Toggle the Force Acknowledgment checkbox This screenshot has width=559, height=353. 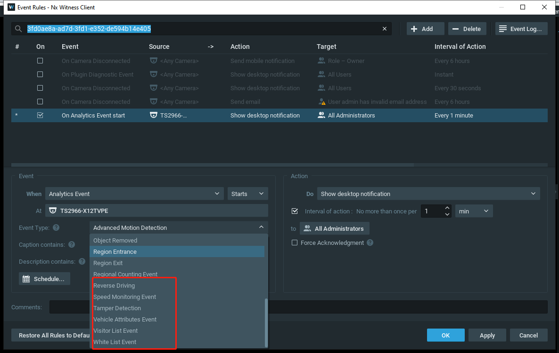pos(295,243)
